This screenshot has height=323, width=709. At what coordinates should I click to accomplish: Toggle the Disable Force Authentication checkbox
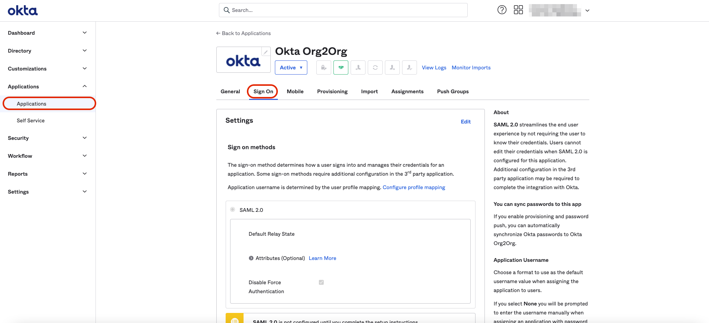(x=321, y=282)
